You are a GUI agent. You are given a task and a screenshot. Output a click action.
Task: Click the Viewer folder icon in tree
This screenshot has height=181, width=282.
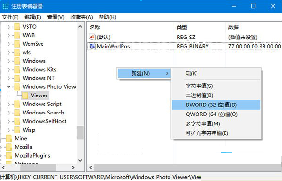(x=25, y=95)
